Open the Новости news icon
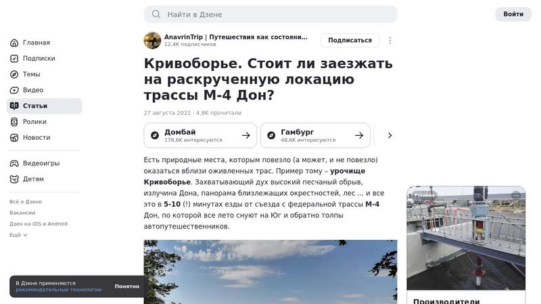This screenshot has width=541, height=304. pos(14,138)
